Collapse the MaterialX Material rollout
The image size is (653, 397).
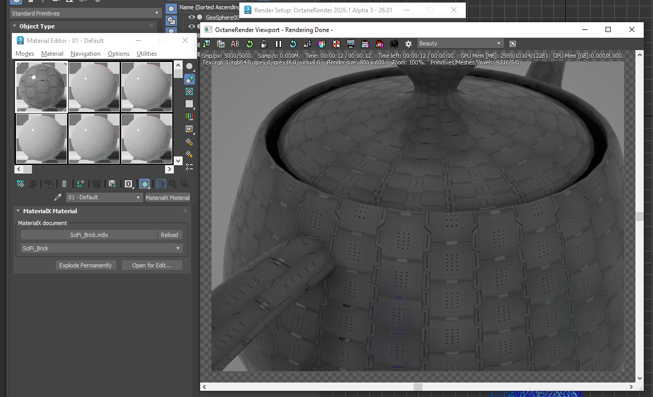(x=18, y=211)
